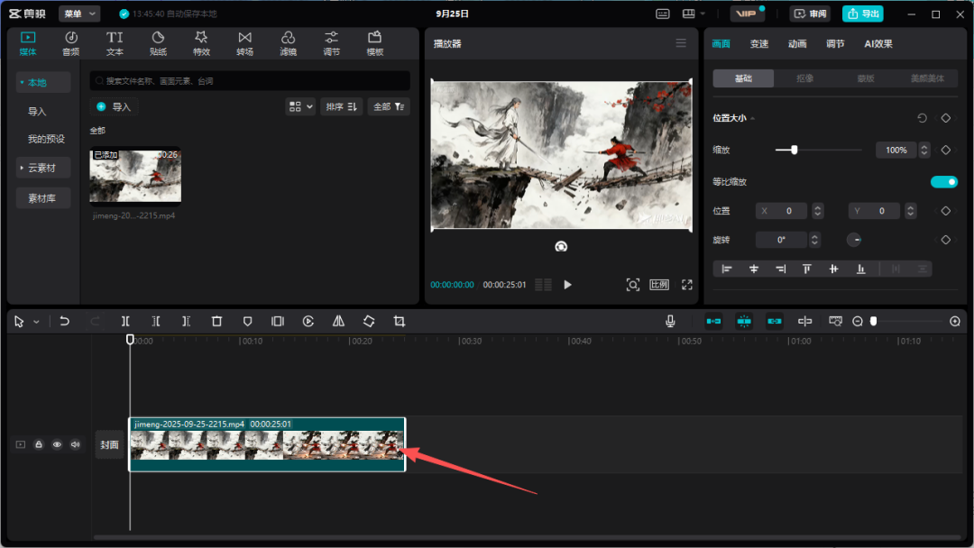The width and height of the screenshot is (974, 548).
Task: Click the undo arrow in timeline toolbar
Action: (64, 321)
